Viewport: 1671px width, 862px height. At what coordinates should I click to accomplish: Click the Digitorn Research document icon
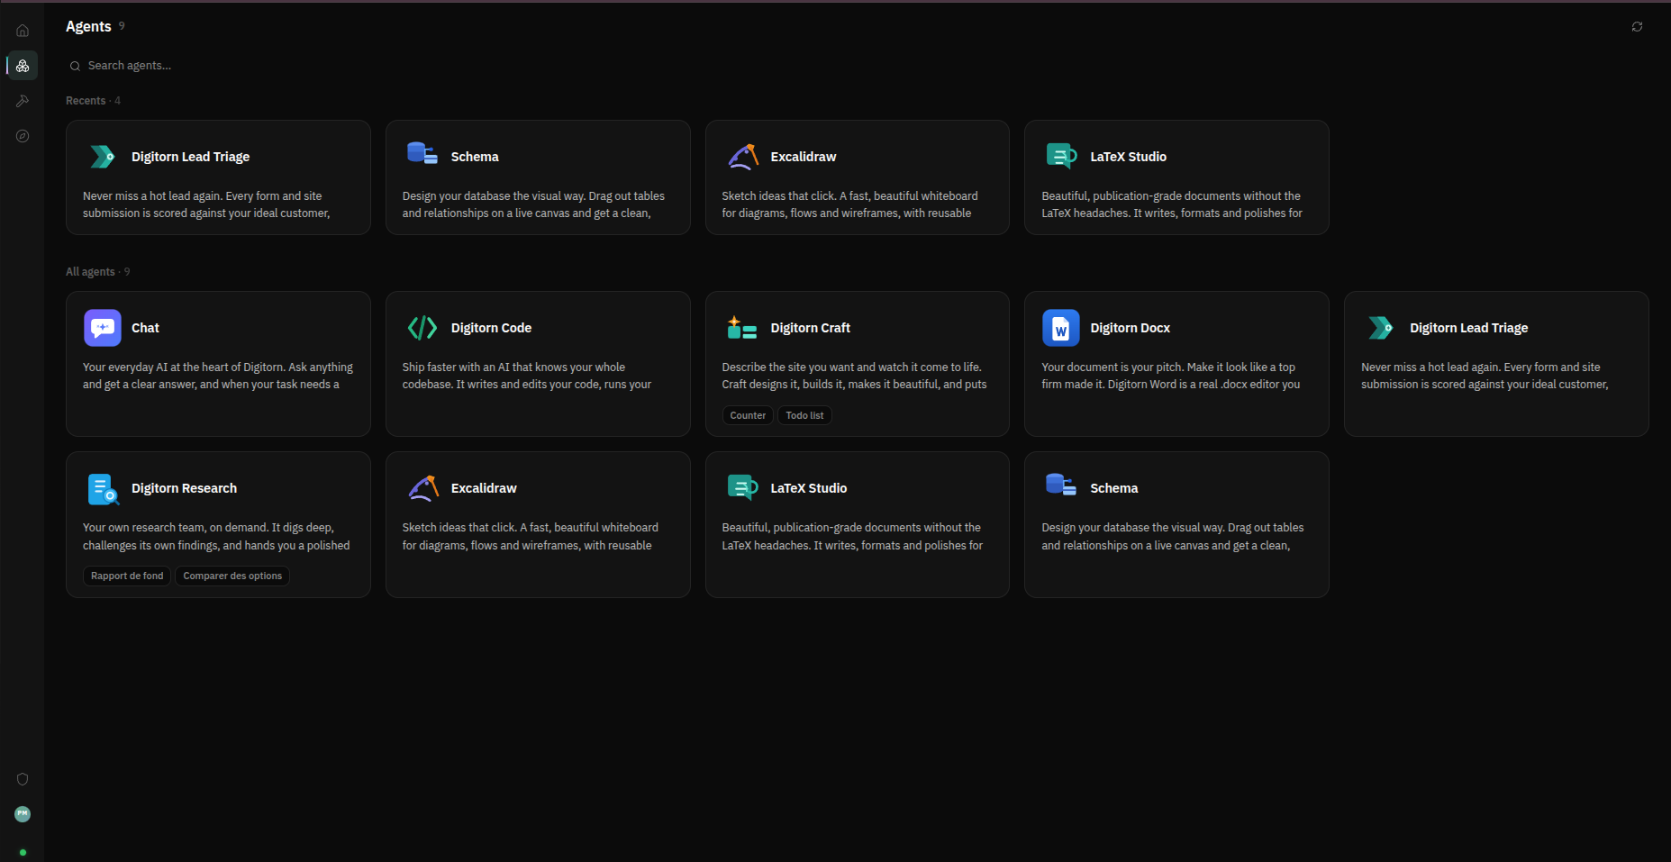[x=103, y=488]
